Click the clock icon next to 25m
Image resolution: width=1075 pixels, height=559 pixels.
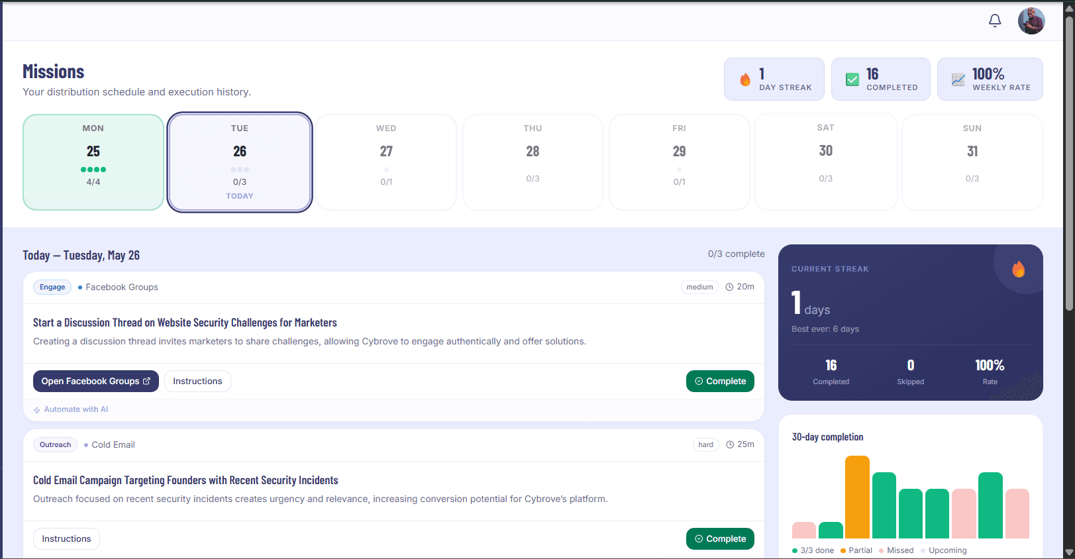click(x=730, y=444)
